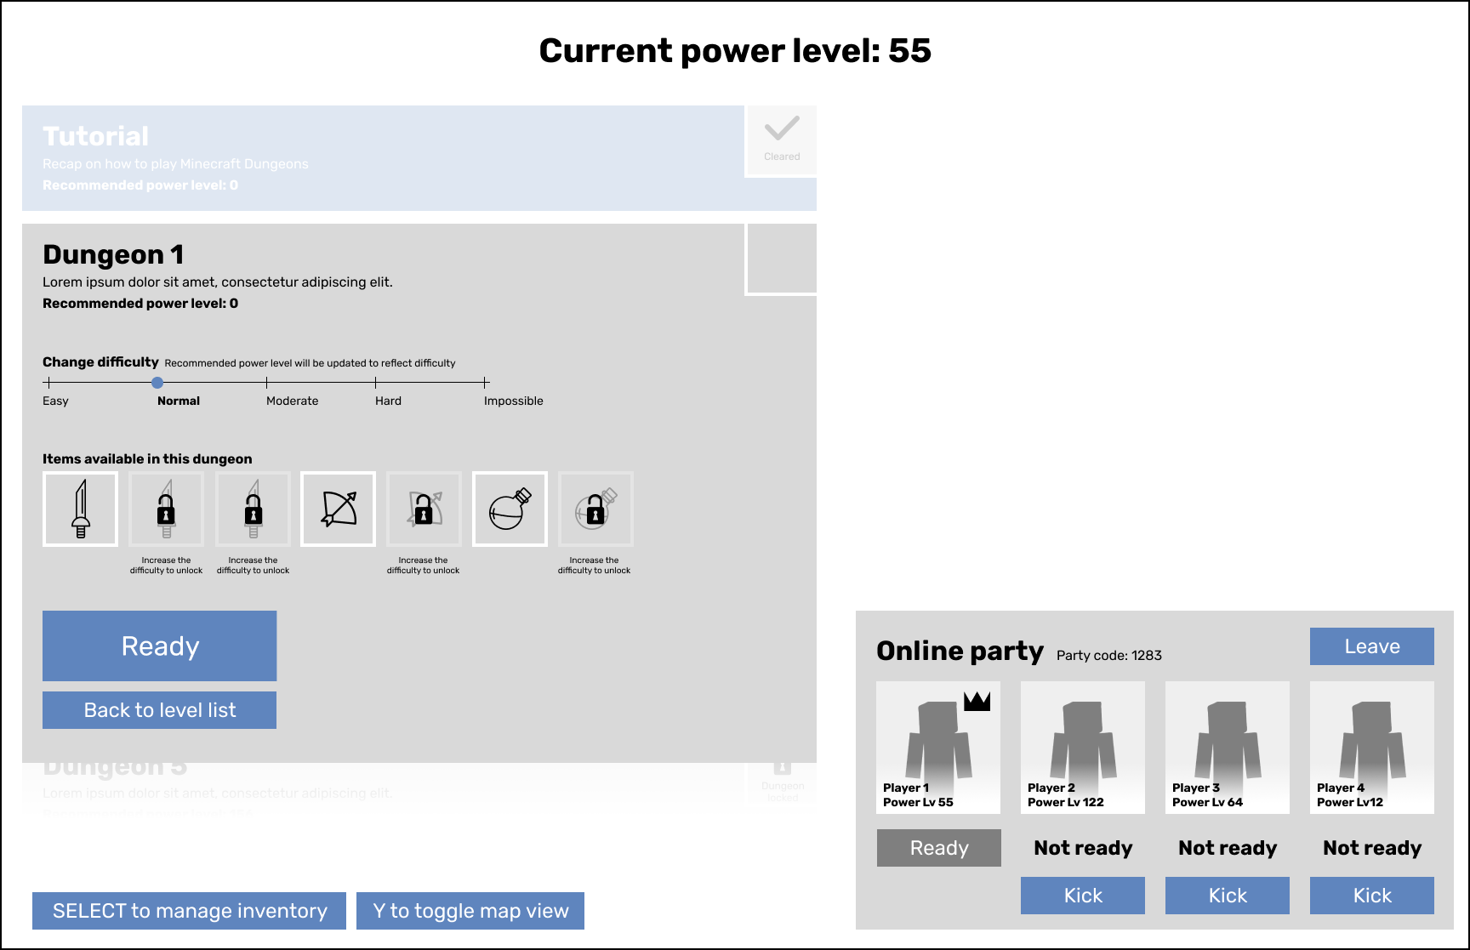Click Y to toggle map view
The height and width of the screenshot is (950, 1470).
tap(470, 911)
